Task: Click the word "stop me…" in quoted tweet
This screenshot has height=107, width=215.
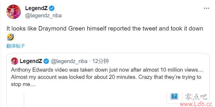Action: point(23,84)
